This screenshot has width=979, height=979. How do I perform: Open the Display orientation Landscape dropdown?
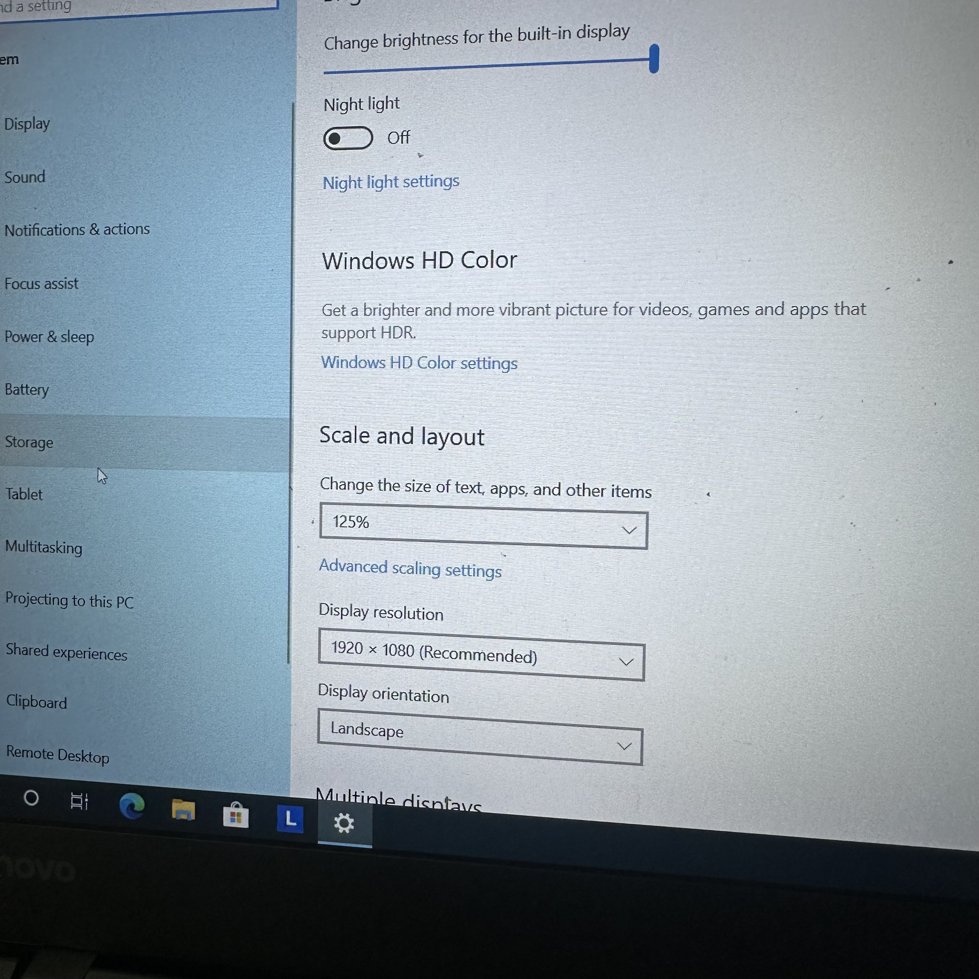pyautogui.click(x=480, y=736)
